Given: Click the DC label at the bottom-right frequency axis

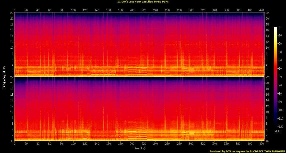Looking at the screenshot, I should click(x=267, y=141).
